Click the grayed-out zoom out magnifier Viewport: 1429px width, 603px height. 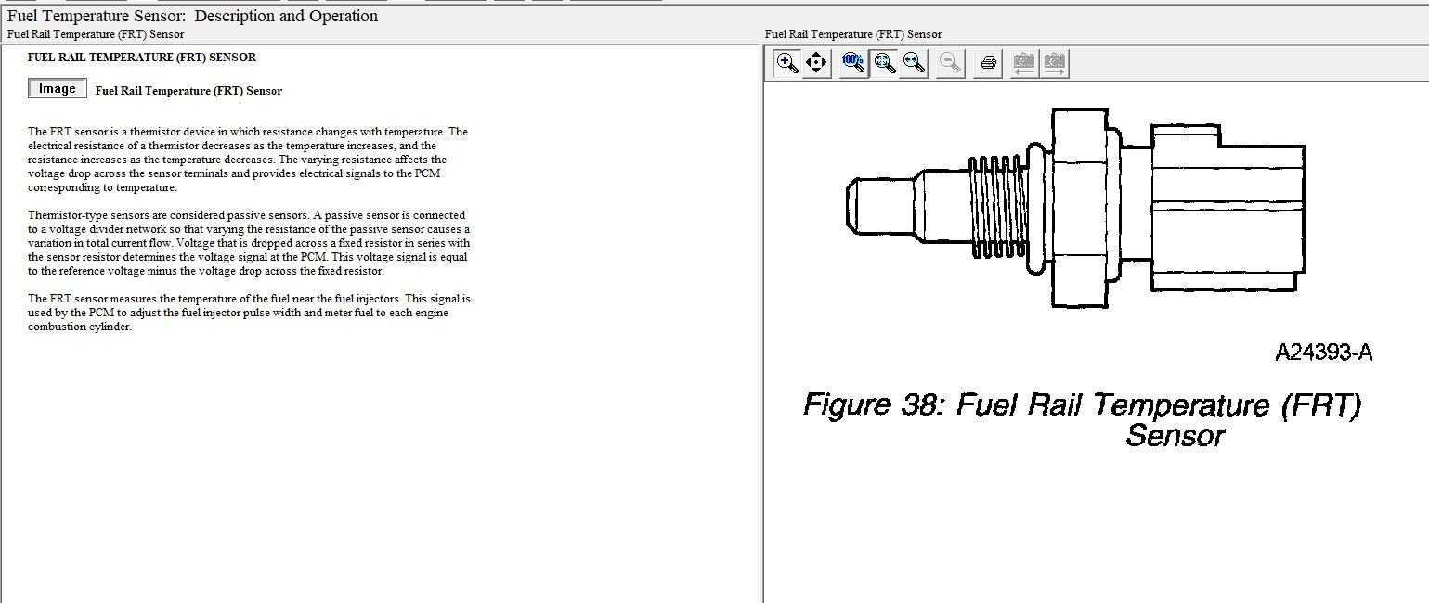tap(950, 63)
